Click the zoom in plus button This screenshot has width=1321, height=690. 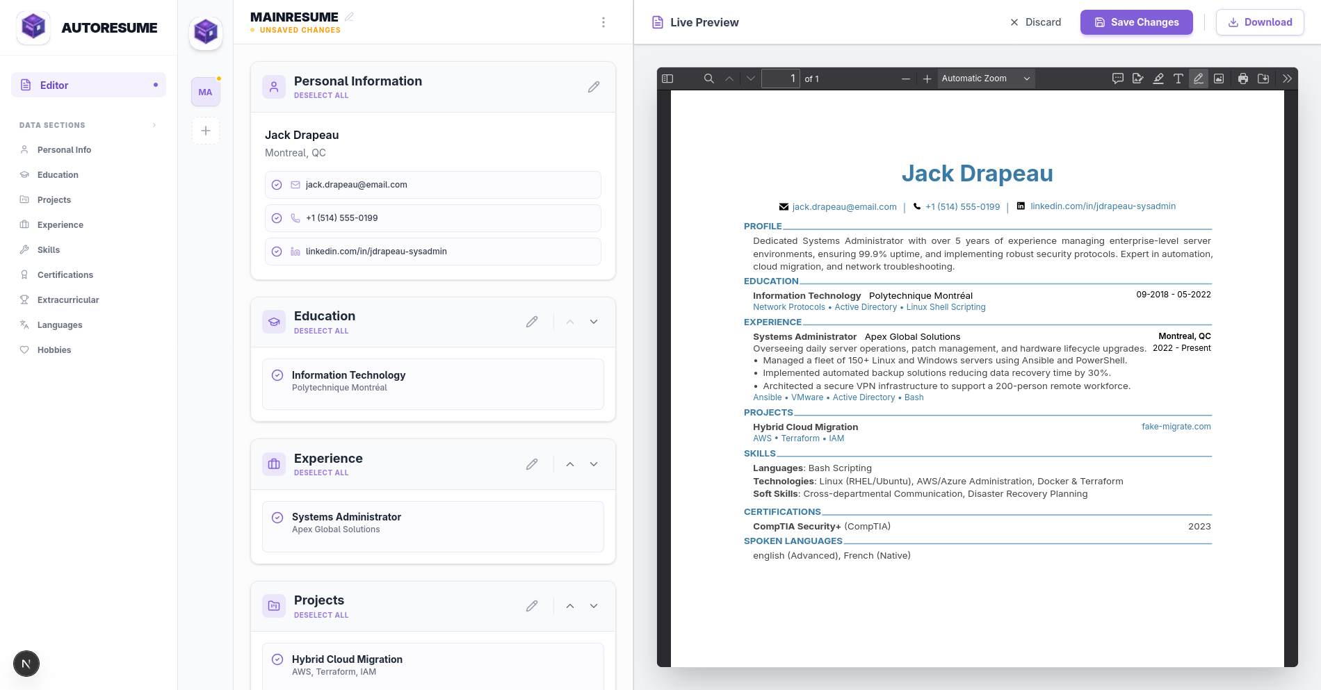(926, 79)
